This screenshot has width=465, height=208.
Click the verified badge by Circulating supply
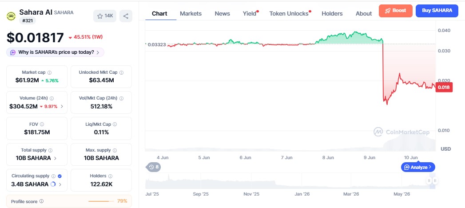point(60,176)
